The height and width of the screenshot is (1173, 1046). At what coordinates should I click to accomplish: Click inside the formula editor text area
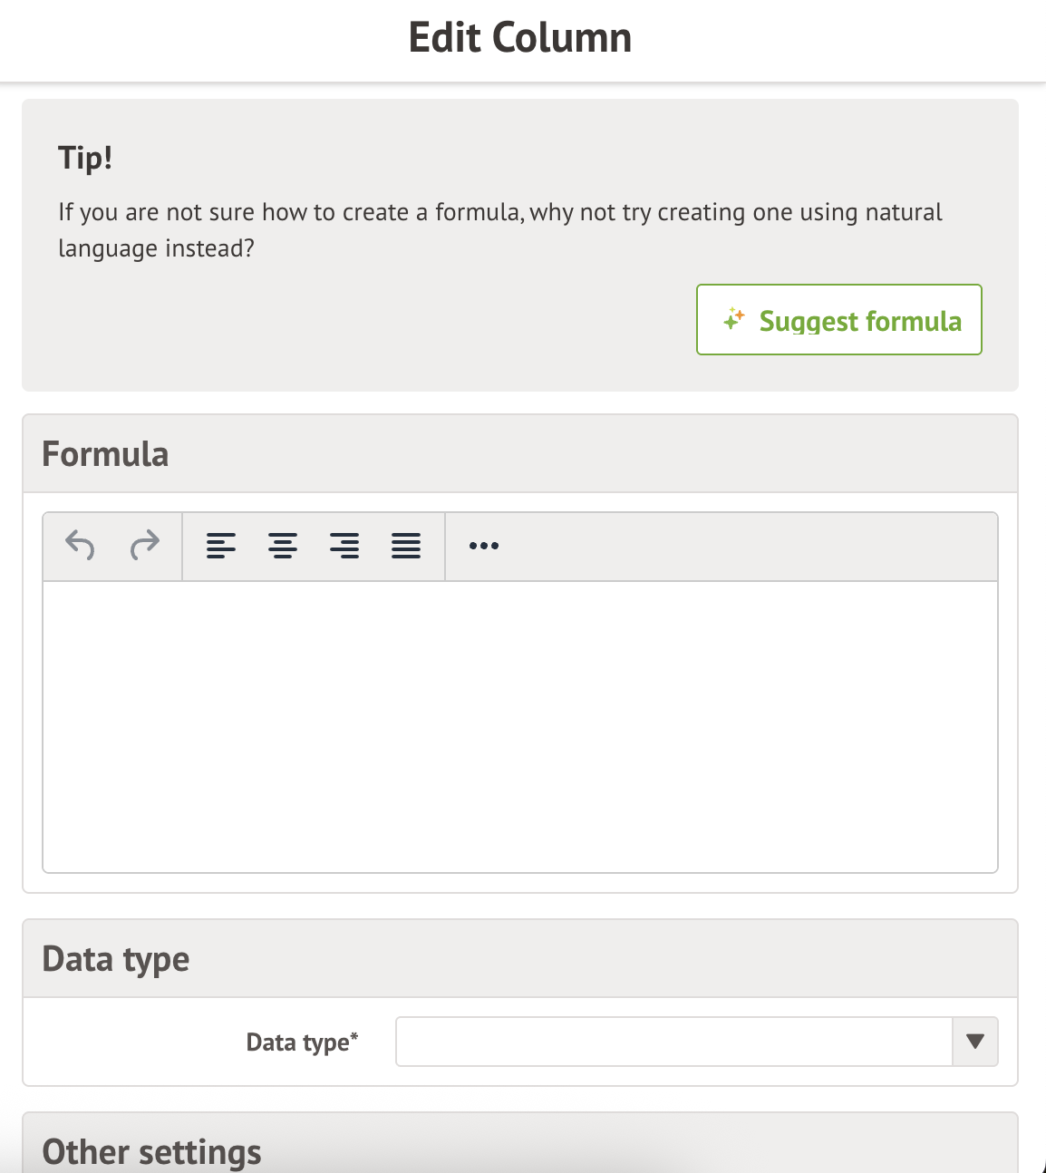tap(520, 726)
